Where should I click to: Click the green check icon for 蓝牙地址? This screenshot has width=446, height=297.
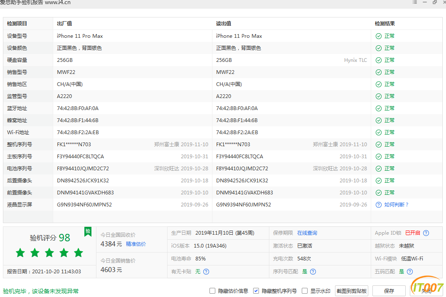(x=379, y=108)
